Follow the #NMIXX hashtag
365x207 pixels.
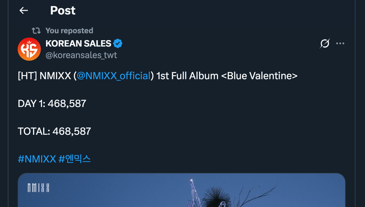tap(37, 159)
